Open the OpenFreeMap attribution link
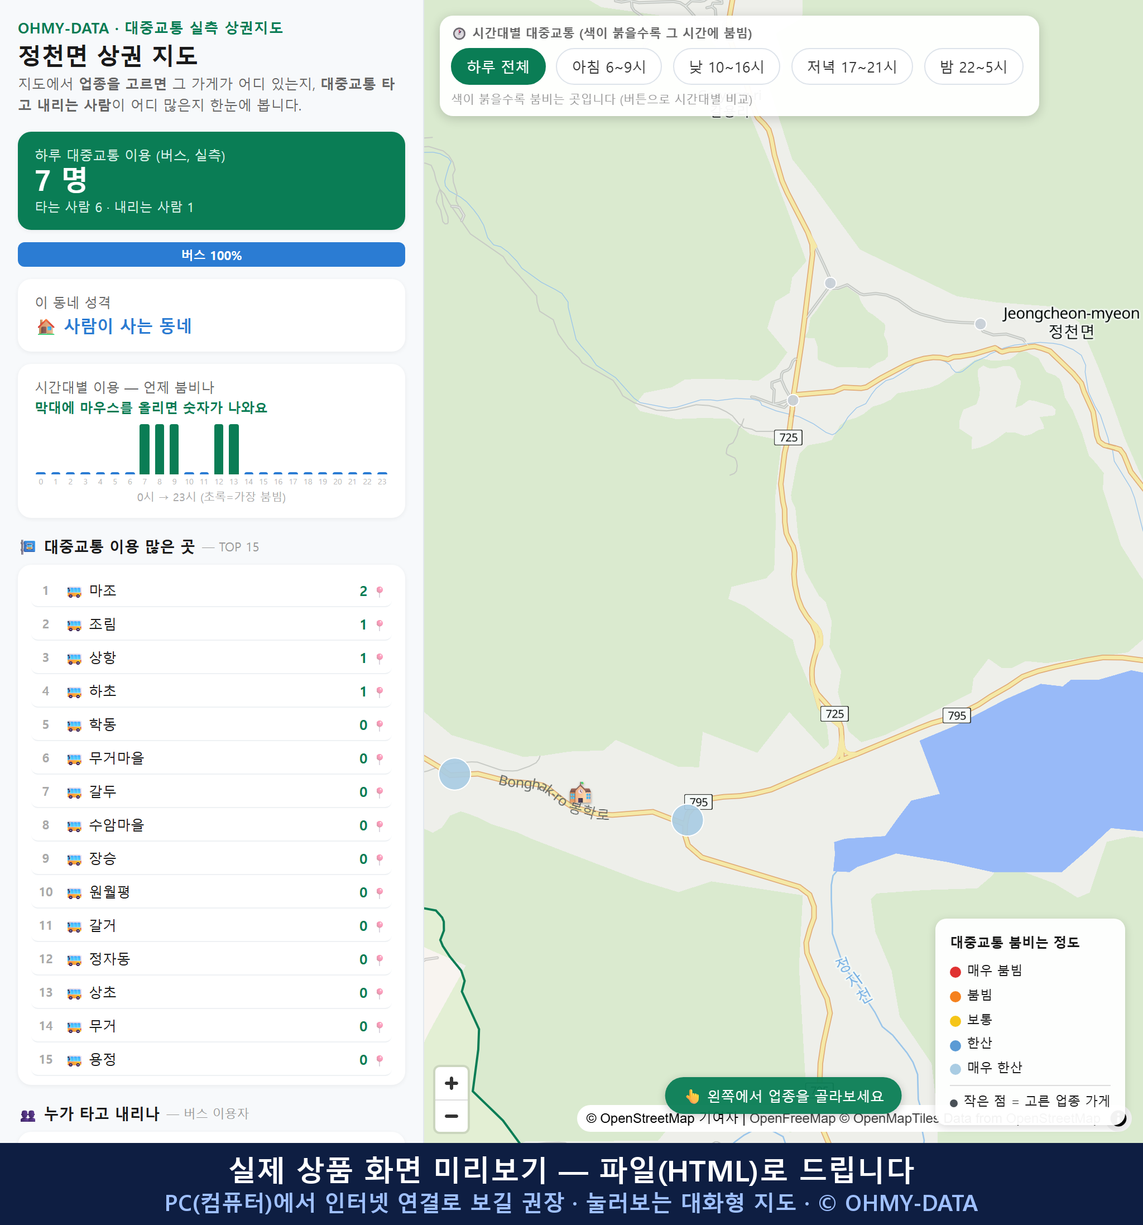Viewport: 1143px width, 1225px height. pos(792,1118)
